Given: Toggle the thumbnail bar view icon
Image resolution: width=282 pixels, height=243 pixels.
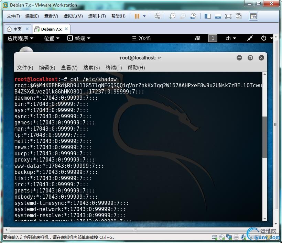Looking at the screenshot, I should tap(218, 16).
